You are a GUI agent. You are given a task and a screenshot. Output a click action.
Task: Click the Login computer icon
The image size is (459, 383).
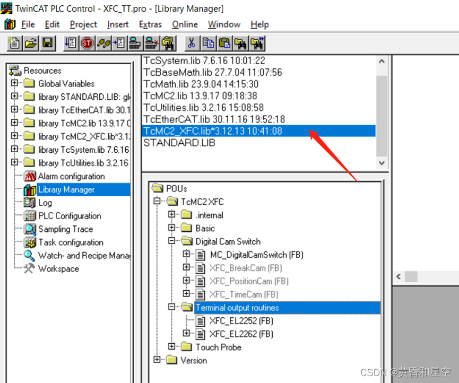pos(135,43)
